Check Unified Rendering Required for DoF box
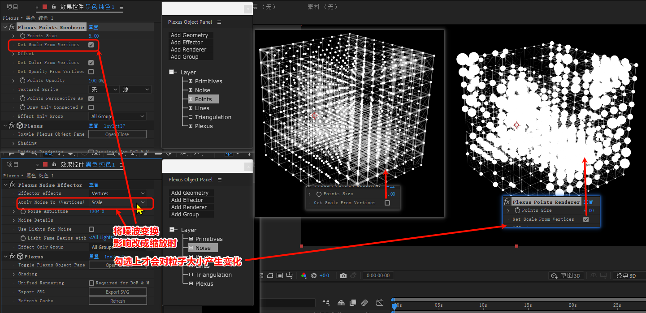 coord(91,283)
